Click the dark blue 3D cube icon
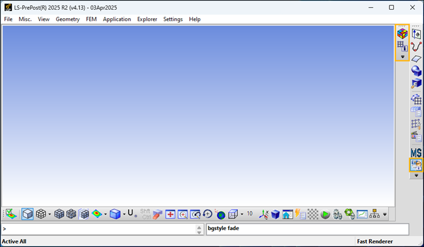 (275, 214)
